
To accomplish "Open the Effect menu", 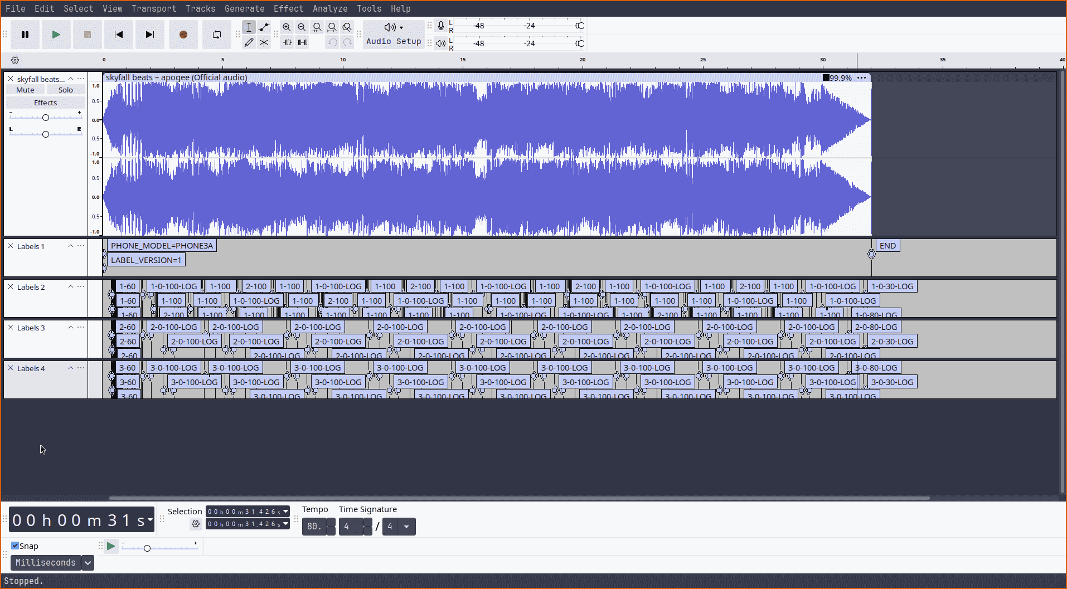I will 288,8.
